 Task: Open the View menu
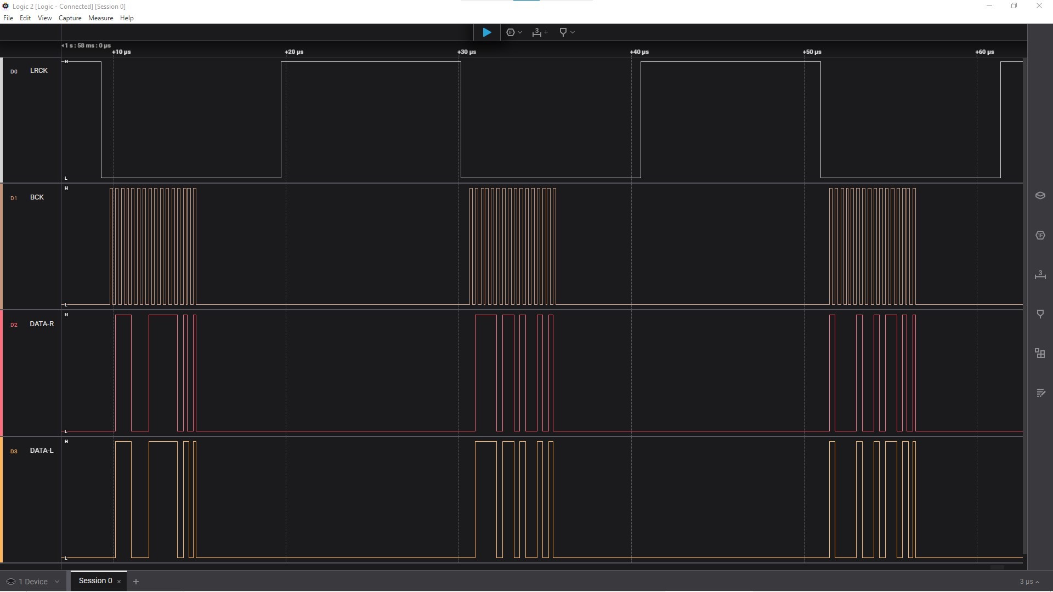tap(44, 18)
